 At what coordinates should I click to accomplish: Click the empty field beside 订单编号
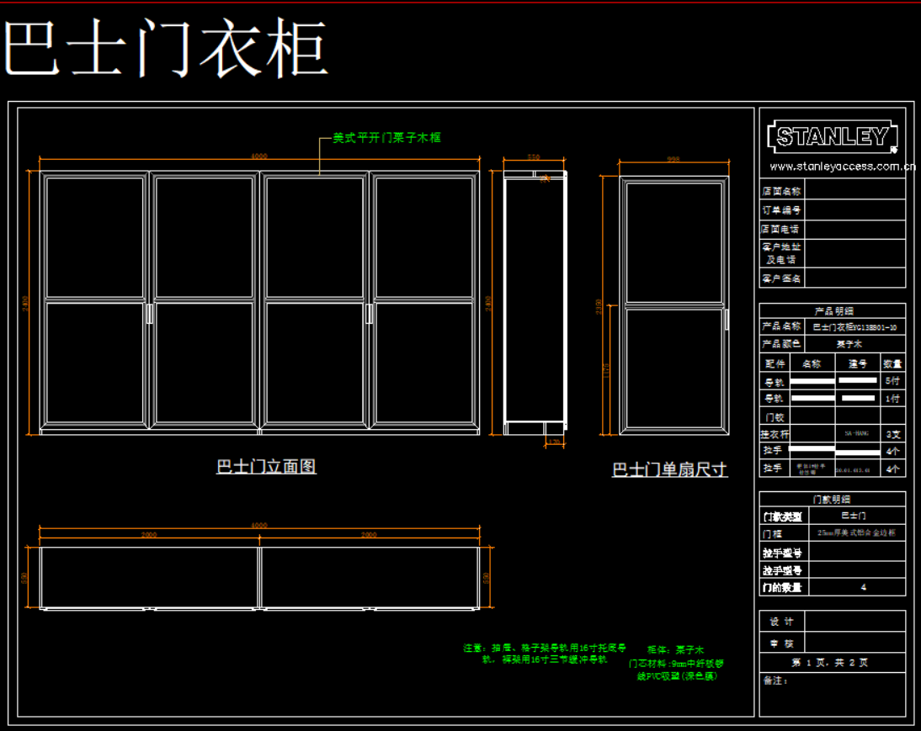(854, 210)
